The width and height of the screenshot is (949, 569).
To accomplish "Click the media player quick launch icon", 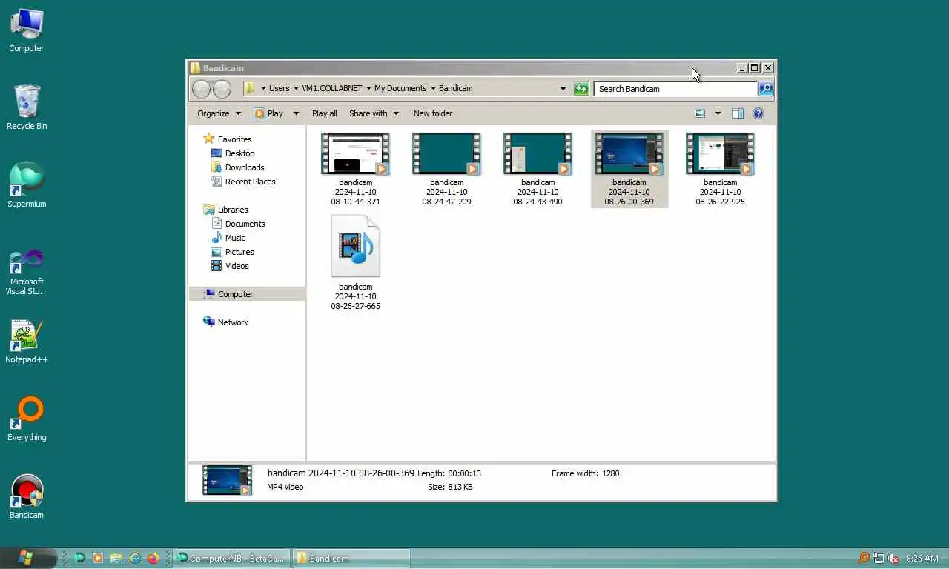I will pyautogui.click(x=98, y=558).
